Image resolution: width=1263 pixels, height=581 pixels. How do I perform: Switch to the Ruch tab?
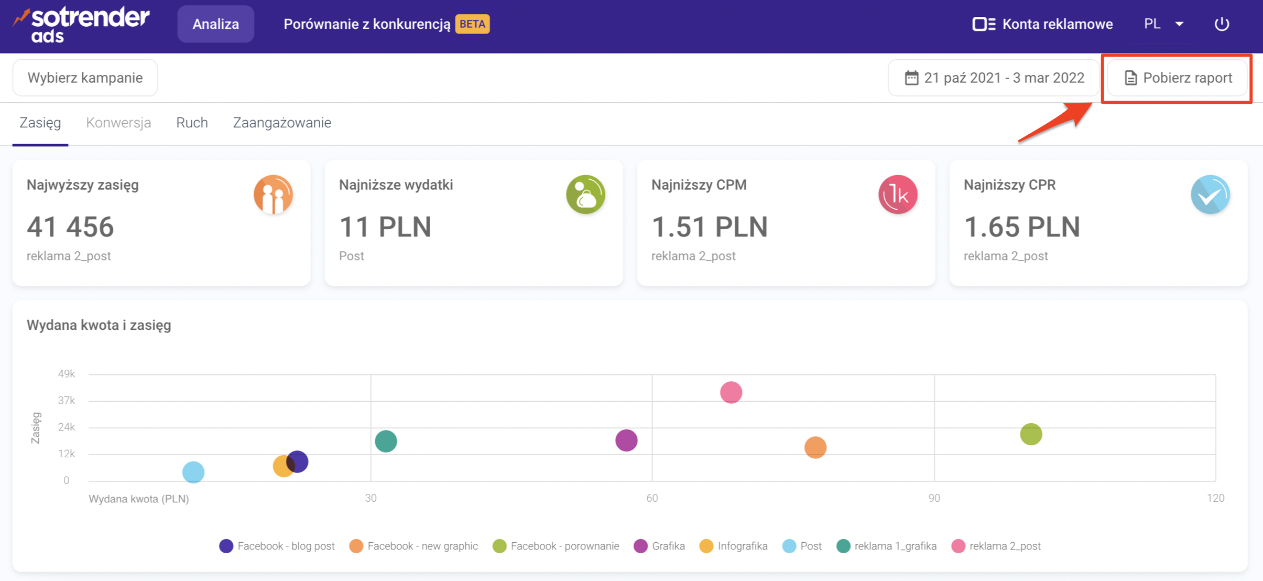pos(192,123)
